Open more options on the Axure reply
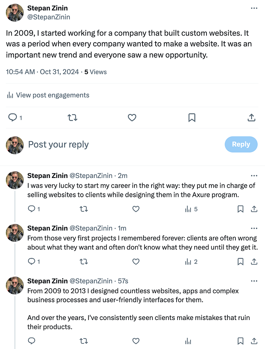The height and width of the screenshot is (349, 265). tap(254, 176)
